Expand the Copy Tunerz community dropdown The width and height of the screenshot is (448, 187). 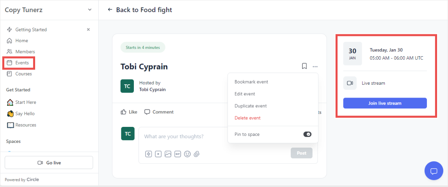(x=90, y=10)
